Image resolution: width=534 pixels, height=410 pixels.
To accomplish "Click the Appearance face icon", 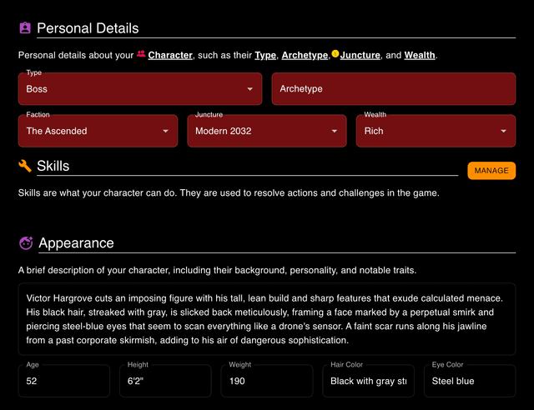I will pos(26,243).
